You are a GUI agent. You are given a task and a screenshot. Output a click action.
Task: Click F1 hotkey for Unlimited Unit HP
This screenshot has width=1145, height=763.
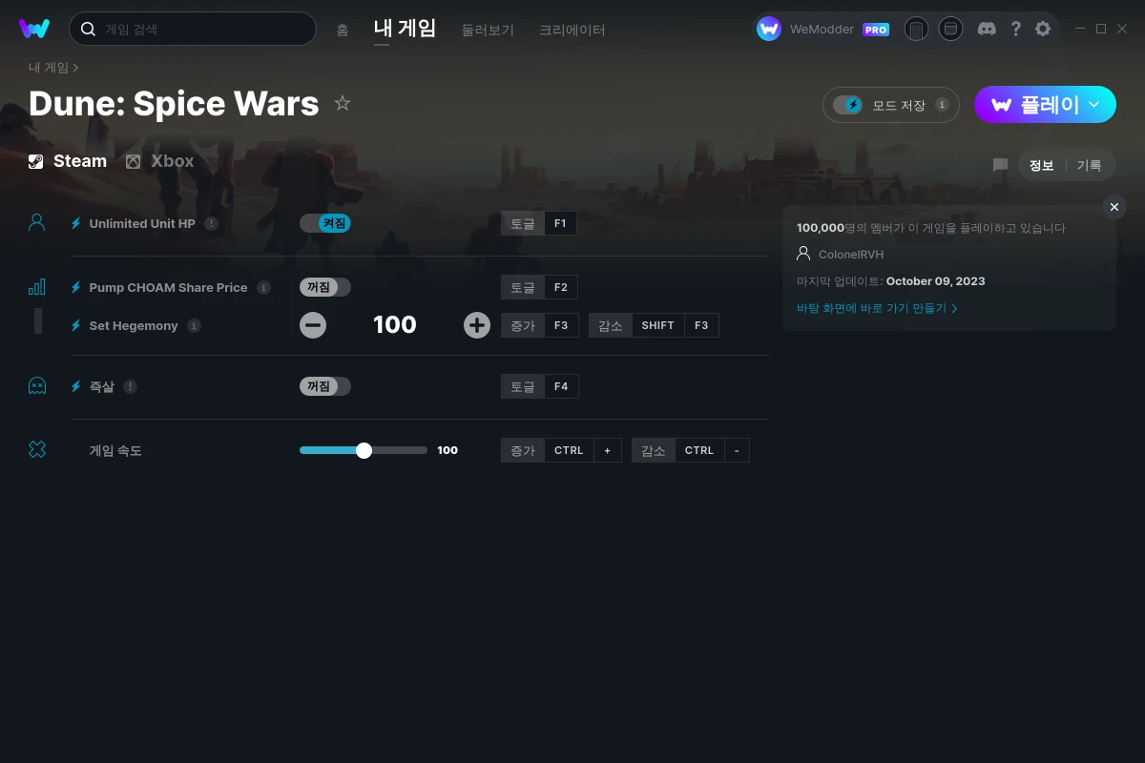(560, 223)
